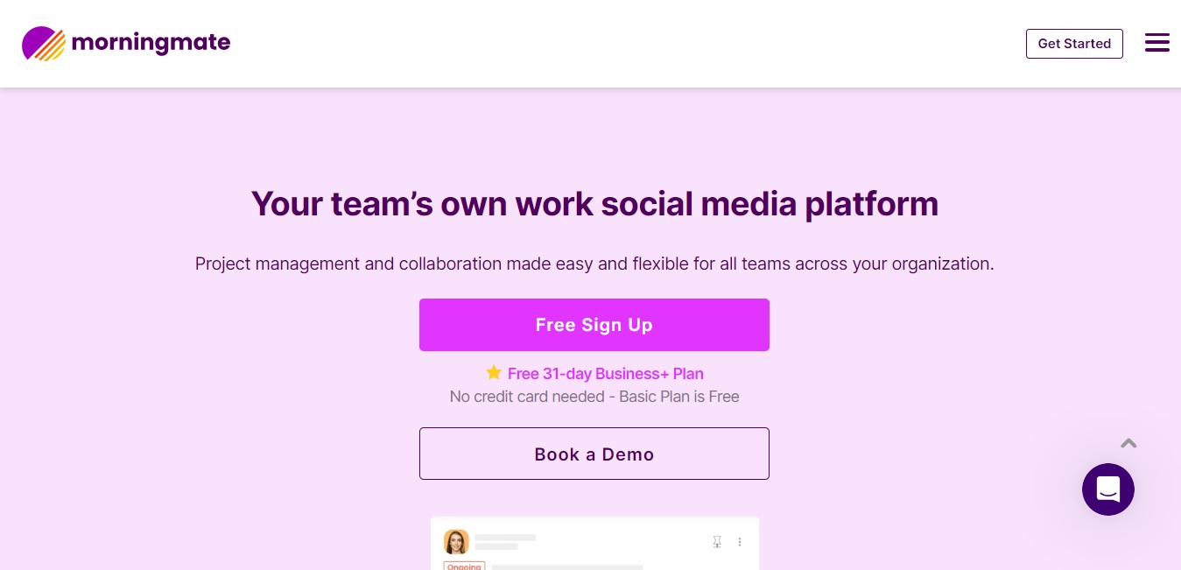Click the Free Sign Up button

(594, 325)
